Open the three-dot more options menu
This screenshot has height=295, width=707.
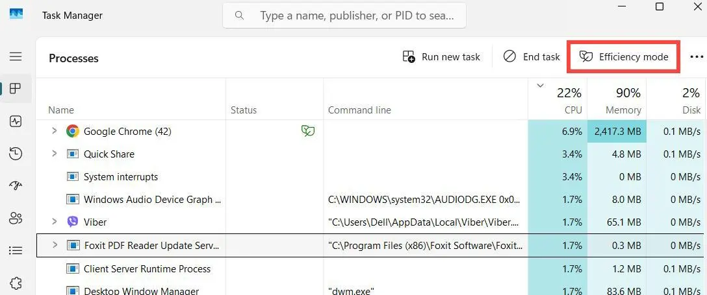(697, 57)
